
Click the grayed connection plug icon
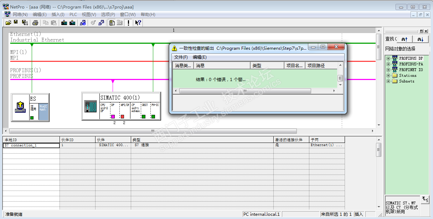click(93, 23)
